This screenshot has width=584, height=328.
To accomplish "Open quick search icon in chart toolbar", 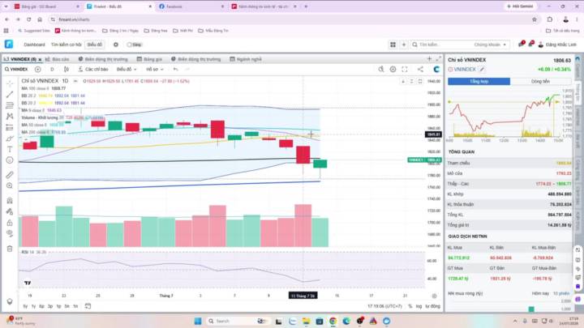I will coord(380,69).
